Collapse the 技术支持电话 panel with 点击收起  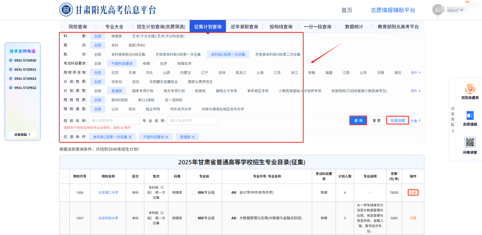(23, 134)
